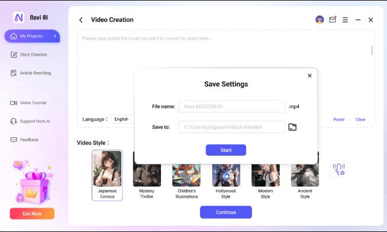Click the Video Tutorial camera icon

tap(14, 102)
